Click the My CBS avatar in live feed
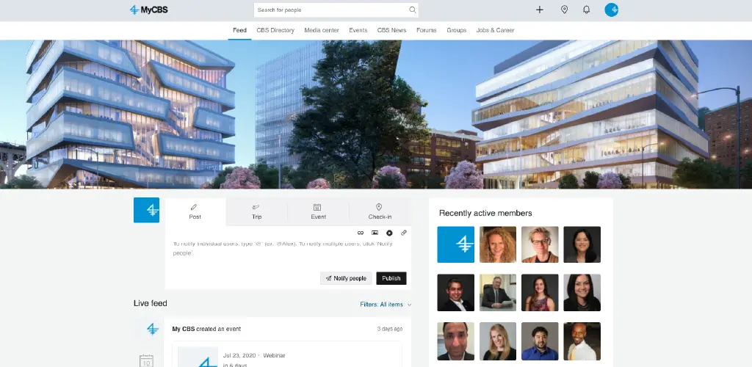The image size is (752, 367). (153, 329)
